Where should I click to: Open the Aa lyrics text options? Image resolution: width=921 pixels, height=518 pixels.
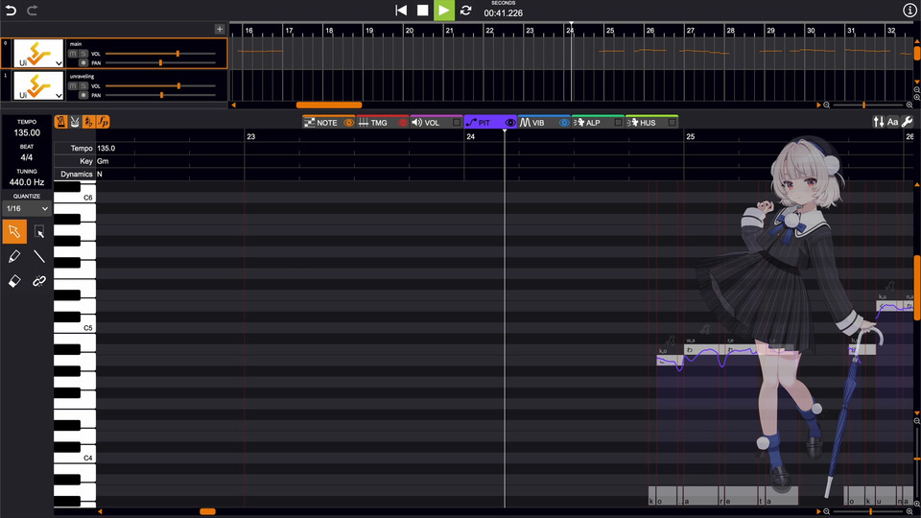893,122
